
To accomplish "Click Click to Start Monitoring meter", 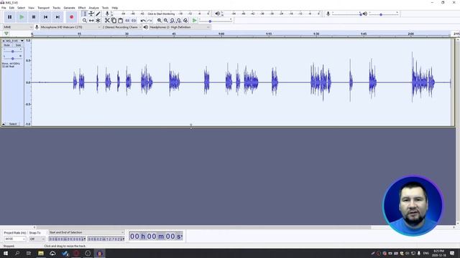I will click(x=161, y=14).
